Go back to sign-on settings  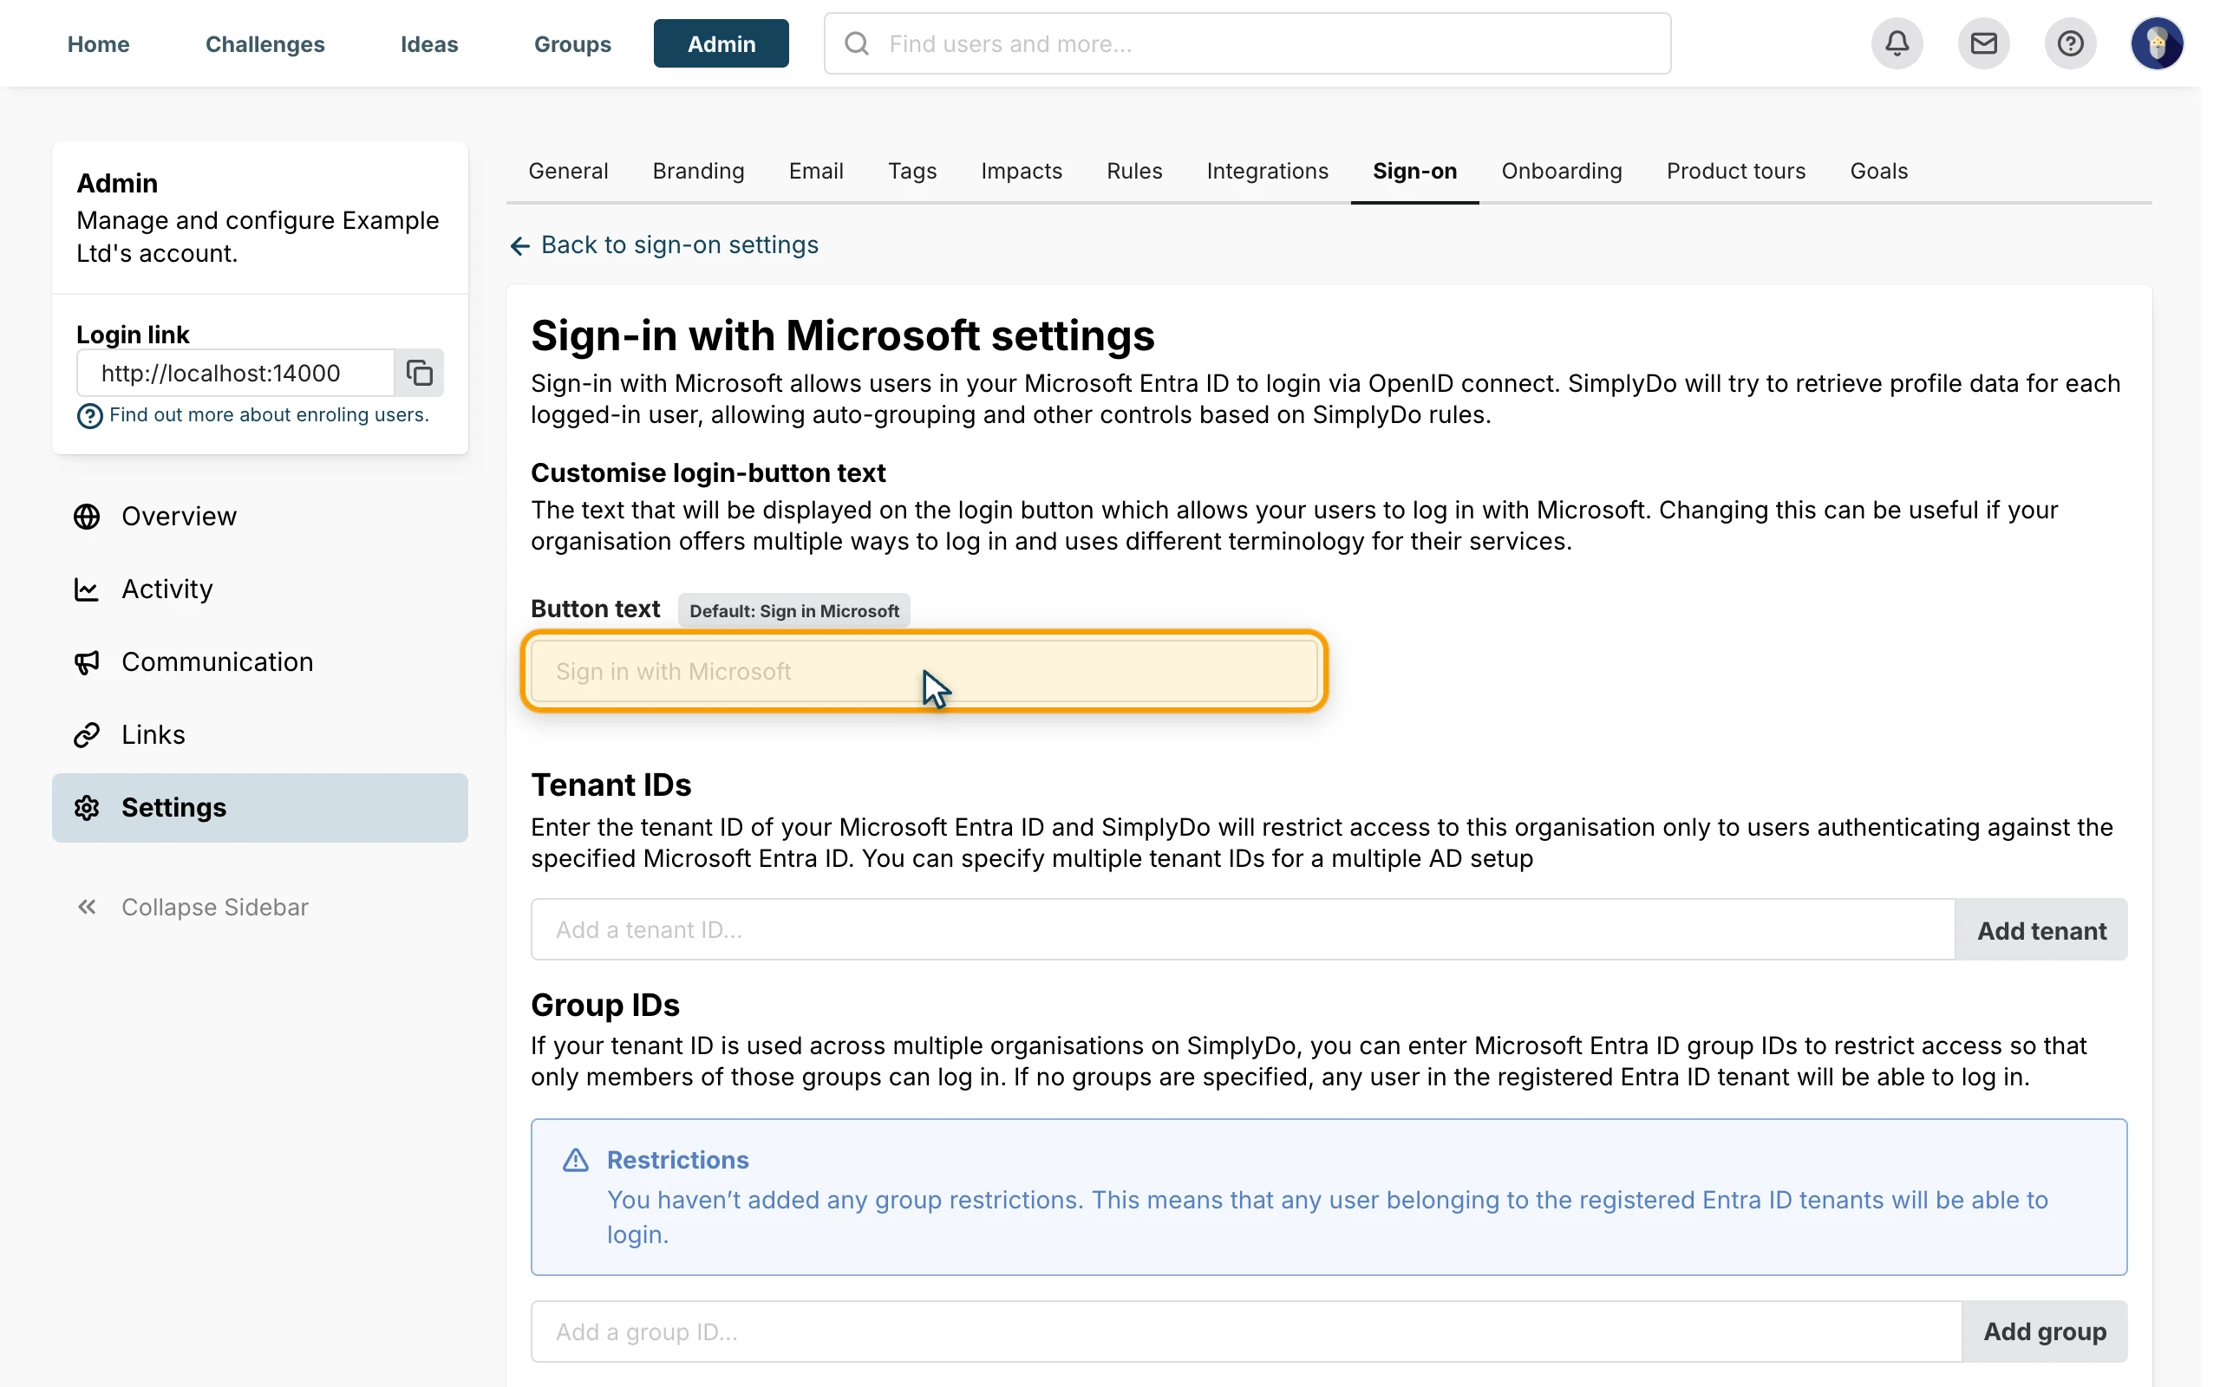pyautogui.click(x=664, y=245)
